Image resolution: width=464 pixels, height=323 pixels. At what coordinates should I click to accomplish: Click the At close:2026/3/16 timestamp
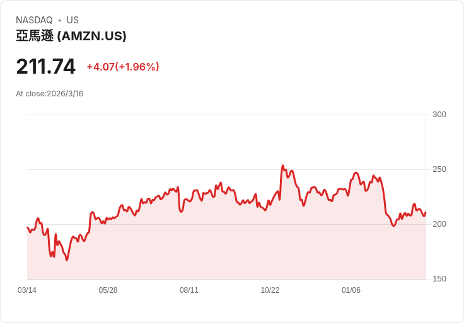click(x=49, y=94)
